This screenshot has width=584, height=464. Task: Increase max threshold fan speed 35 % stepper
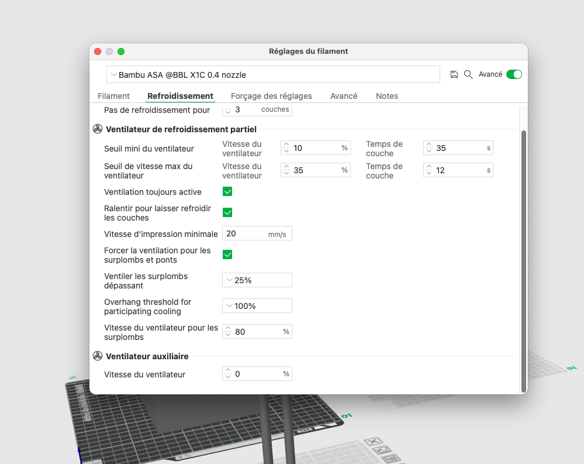coord(286,167)
